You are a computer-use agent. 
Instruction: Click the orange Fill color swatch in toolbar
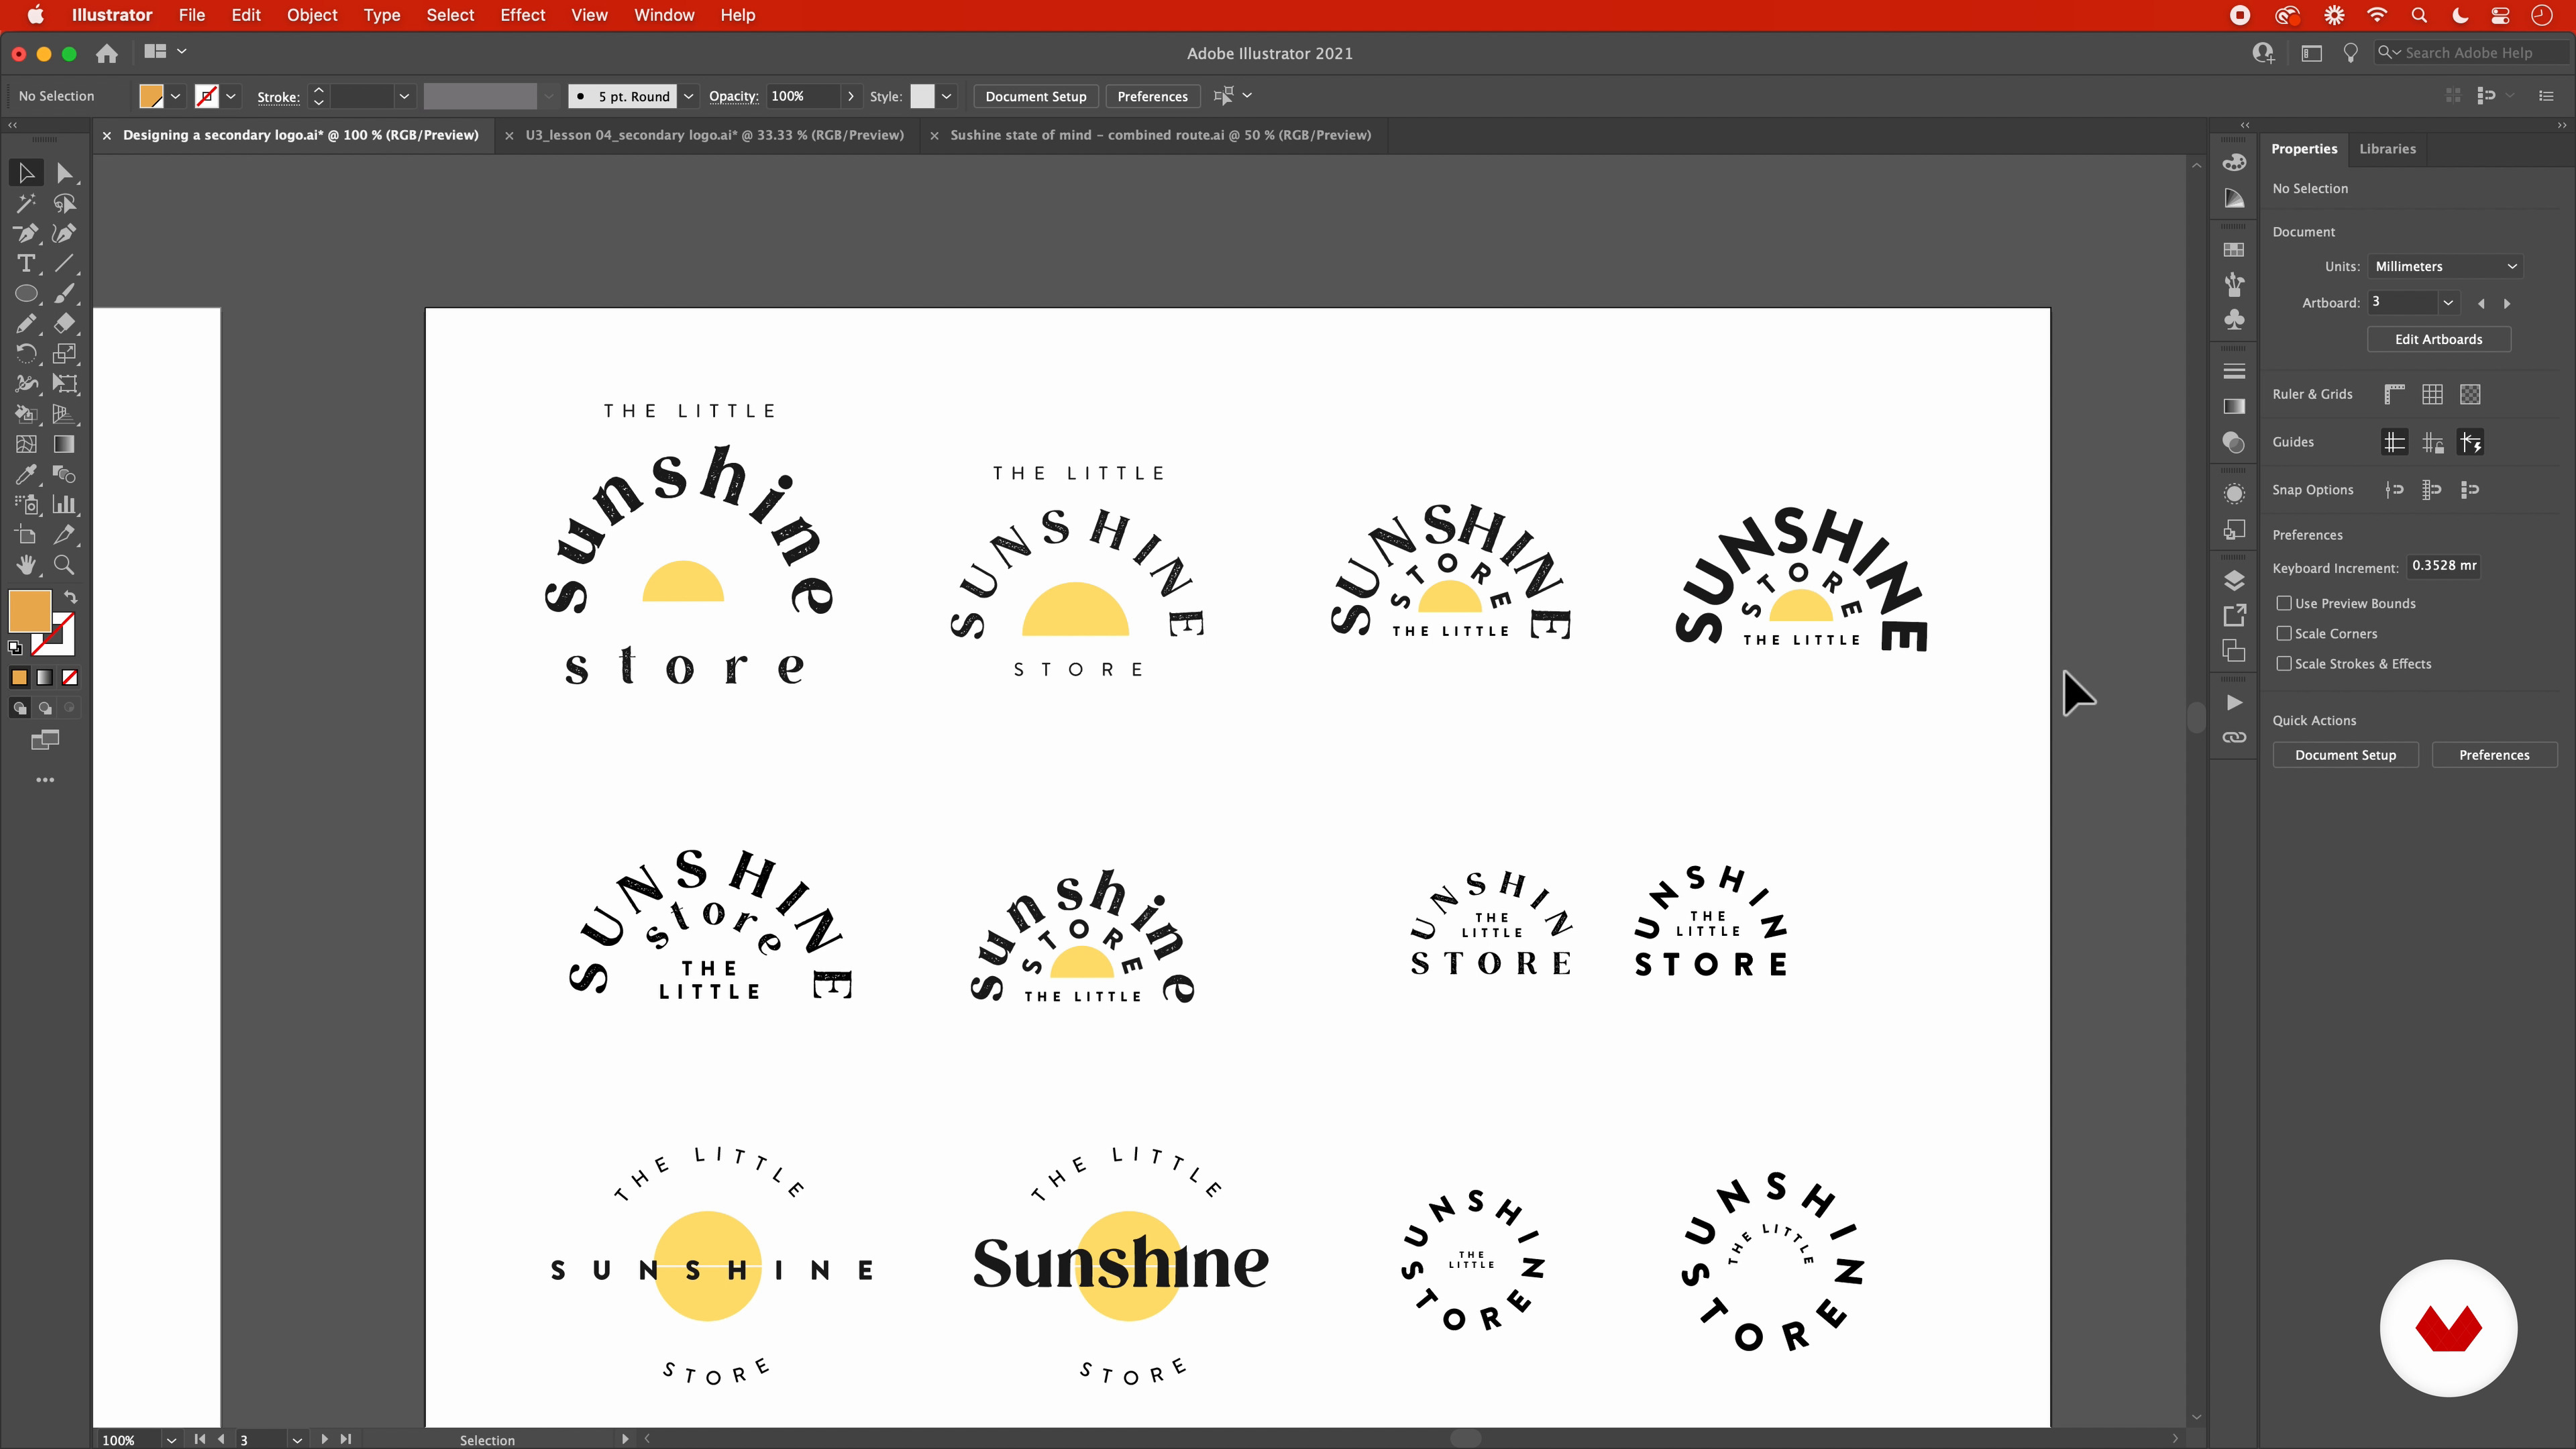[30, 610]
